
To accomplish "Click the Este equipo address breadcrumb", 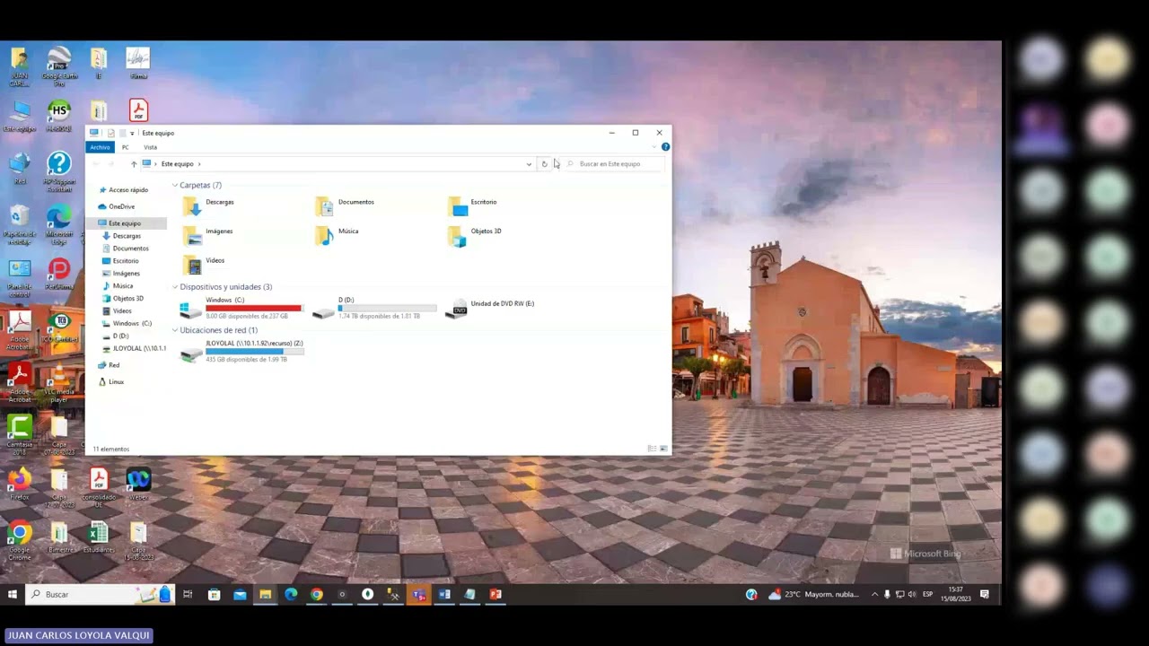I will pos(178,164).
